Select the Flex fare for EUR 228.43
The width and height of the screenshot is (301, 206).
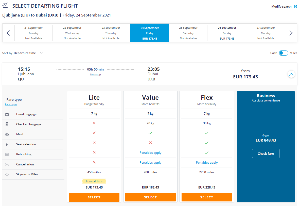(x=207, y=197)
